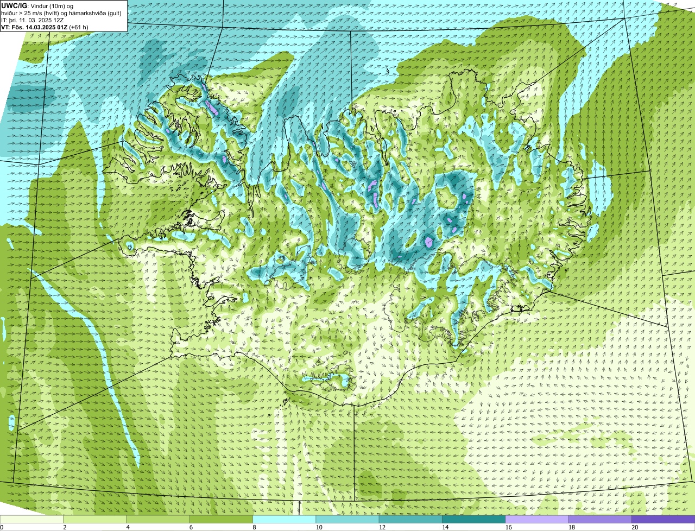
Task: Click the legend tick label '14'
Action: (445, 527)
